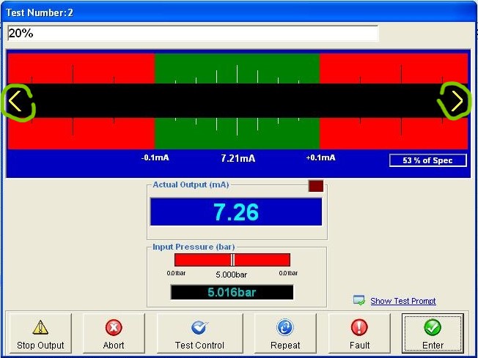Confirm with the Enter green check icon
The image size is (478, 358).
433,328
